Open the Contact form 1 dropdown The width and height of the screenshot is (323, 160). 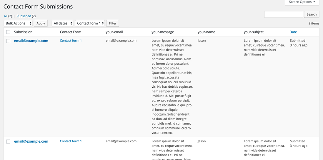click(90, 23)
